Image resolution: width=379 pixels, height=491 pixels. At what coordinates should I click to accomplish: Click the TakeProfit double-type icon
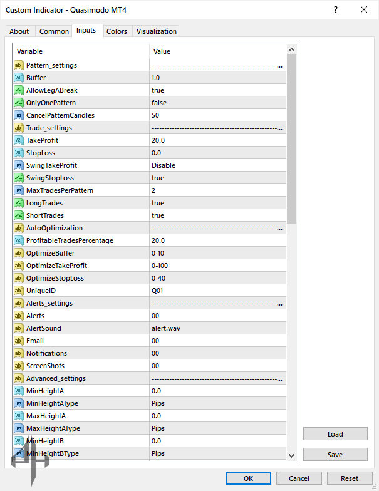click(18, 140)
